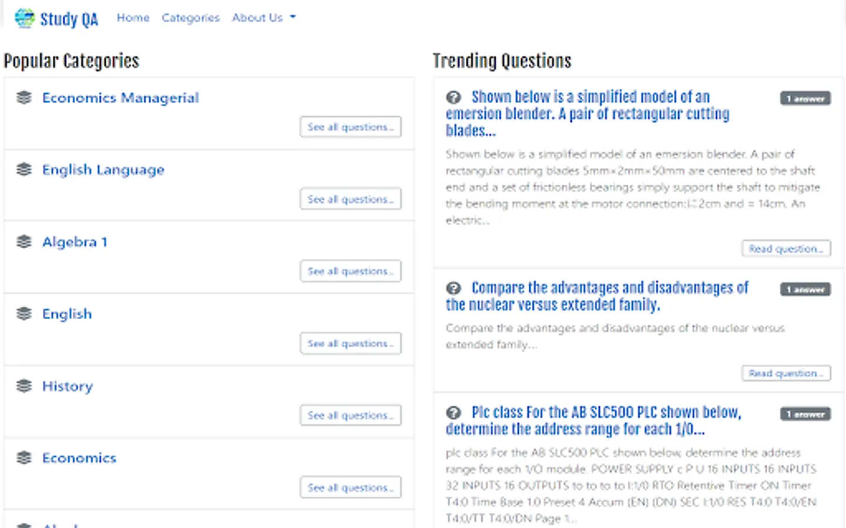
Task: Open the Categories menu item
Action: pos(190,18)
